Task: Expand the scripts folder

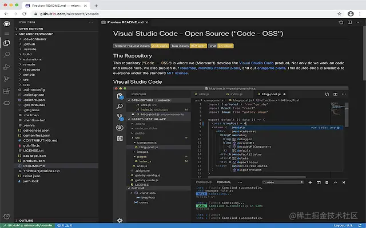Action: click(56, 75)
